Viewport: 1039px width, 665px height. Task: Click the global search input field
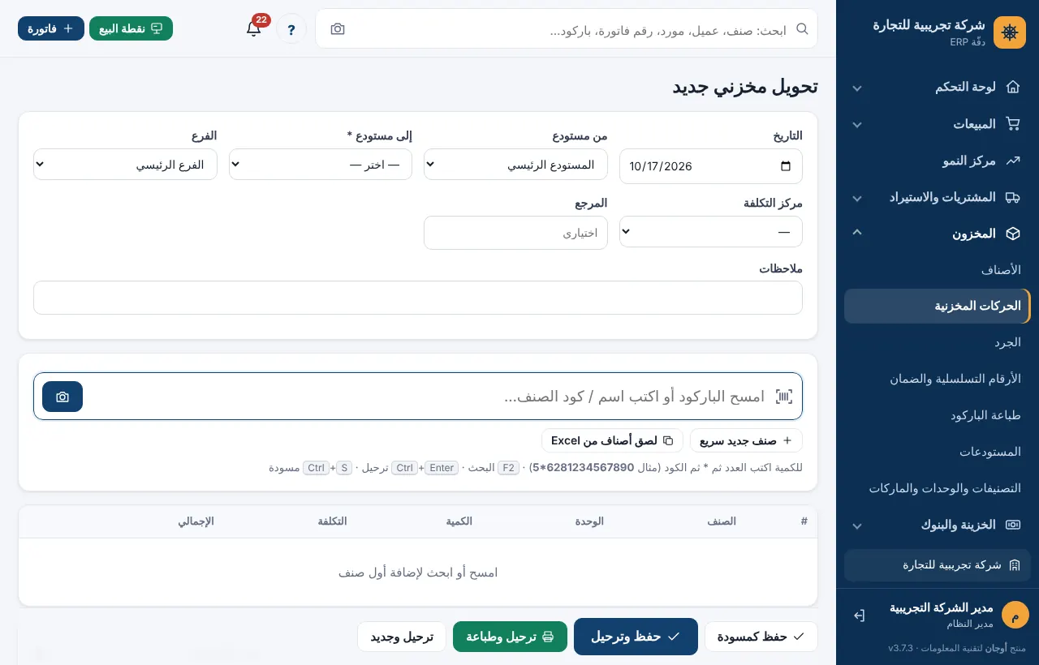(568, 29)
